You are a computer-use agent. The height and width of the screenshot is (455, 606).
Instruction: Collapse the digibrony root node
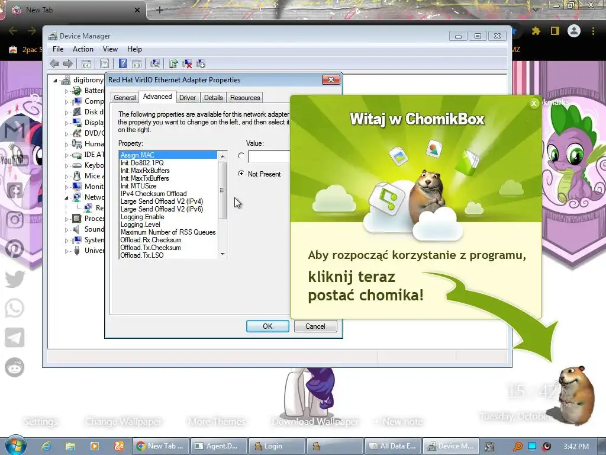click(x=55, y=81)
